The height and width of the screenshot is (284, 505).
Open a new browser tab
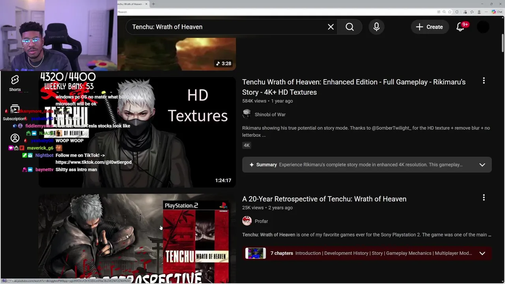153,4
